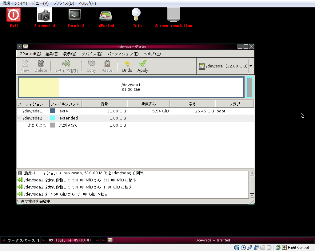Select the unallocated gray block in disk graphic

[x=249, y=87]
